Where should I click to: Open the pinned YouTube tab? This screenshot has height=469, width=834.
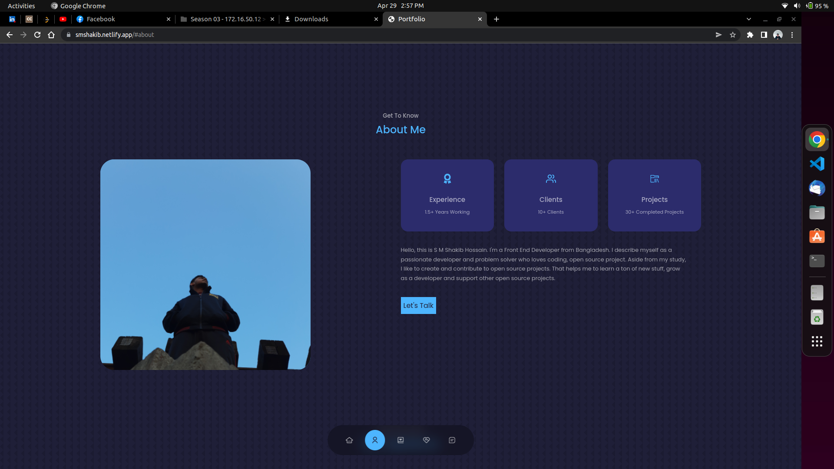click(x=63, y=19)
